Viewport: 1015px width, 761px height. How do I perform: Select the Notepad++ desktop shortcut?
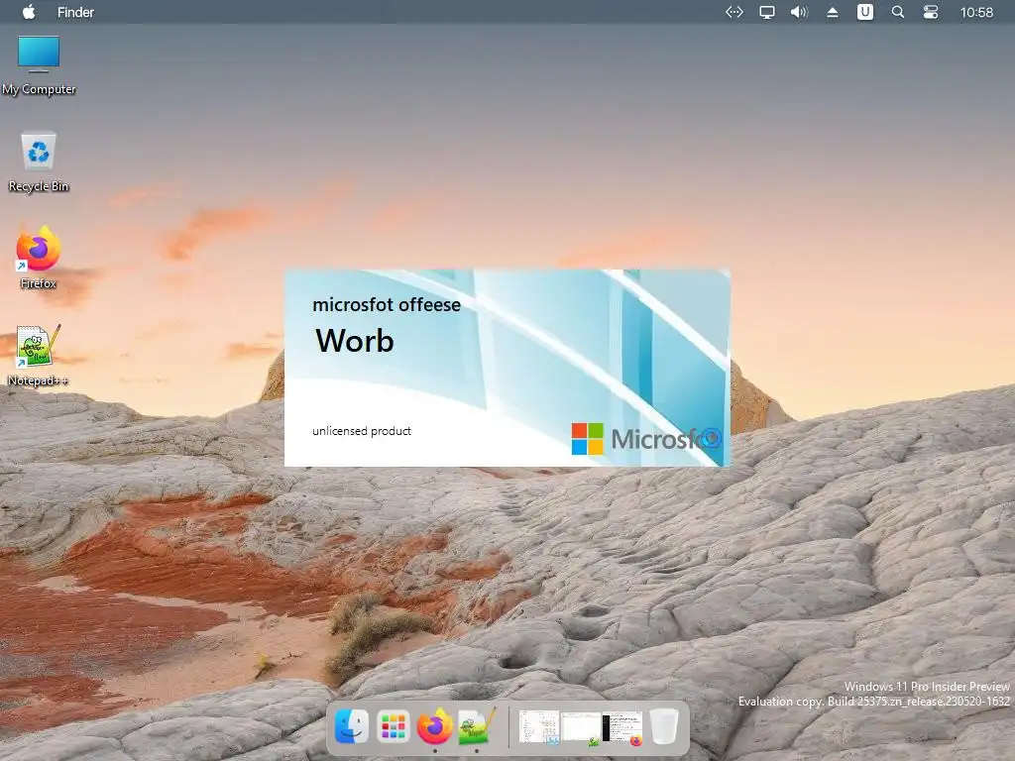pos(39,356)
